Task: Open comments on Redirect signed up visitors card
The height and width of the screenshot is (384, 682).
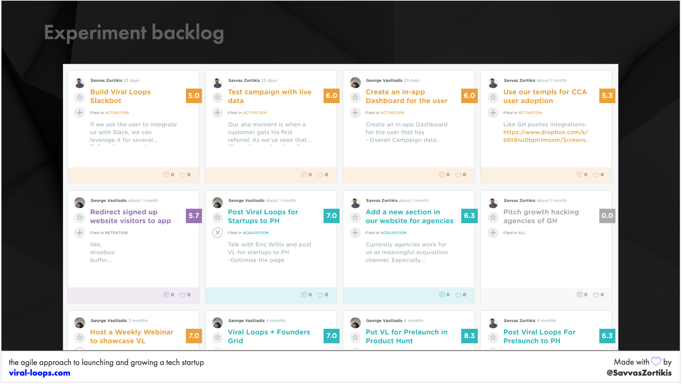Action: pos(168,295)
